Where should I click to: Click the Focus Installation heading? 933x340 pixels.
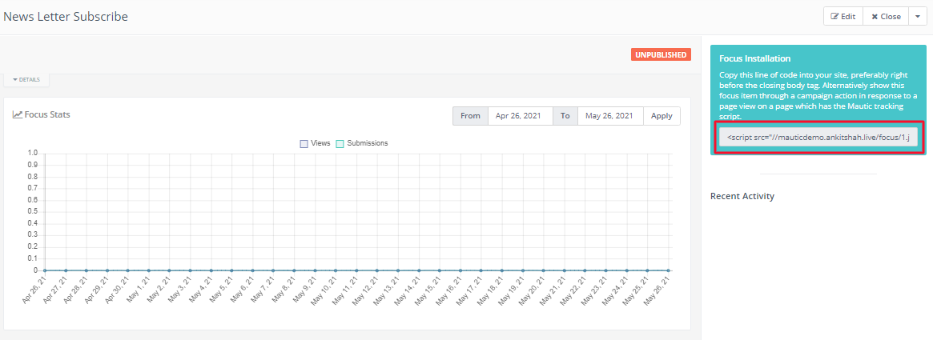pyautogui.click(x=754, y=59)
